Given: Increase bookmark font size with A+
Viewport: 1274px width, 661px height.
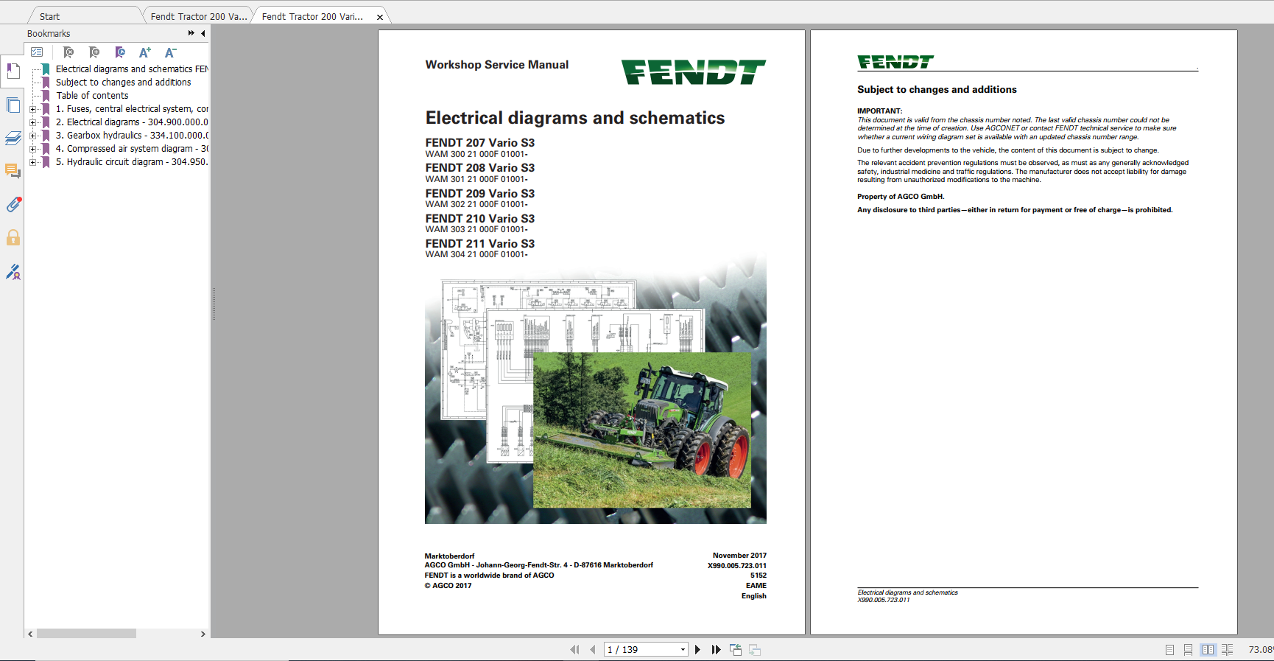Looking at the screenshot, I should [x=145, y=52].
